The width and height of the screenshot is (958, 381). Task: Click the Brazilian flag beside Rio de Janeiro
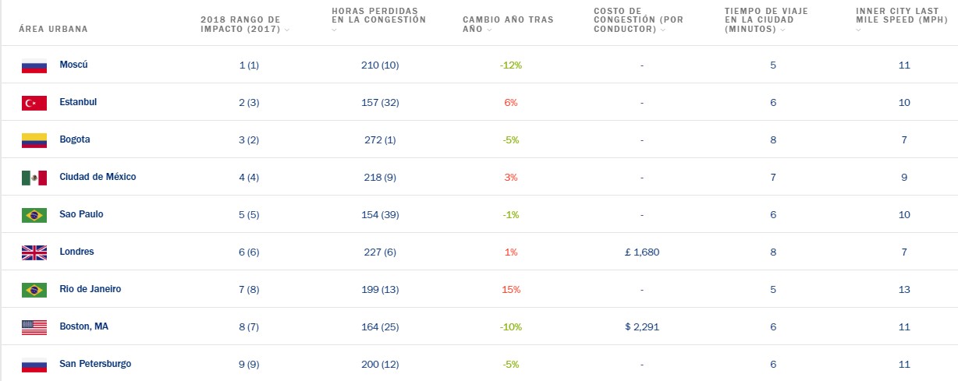34,290
